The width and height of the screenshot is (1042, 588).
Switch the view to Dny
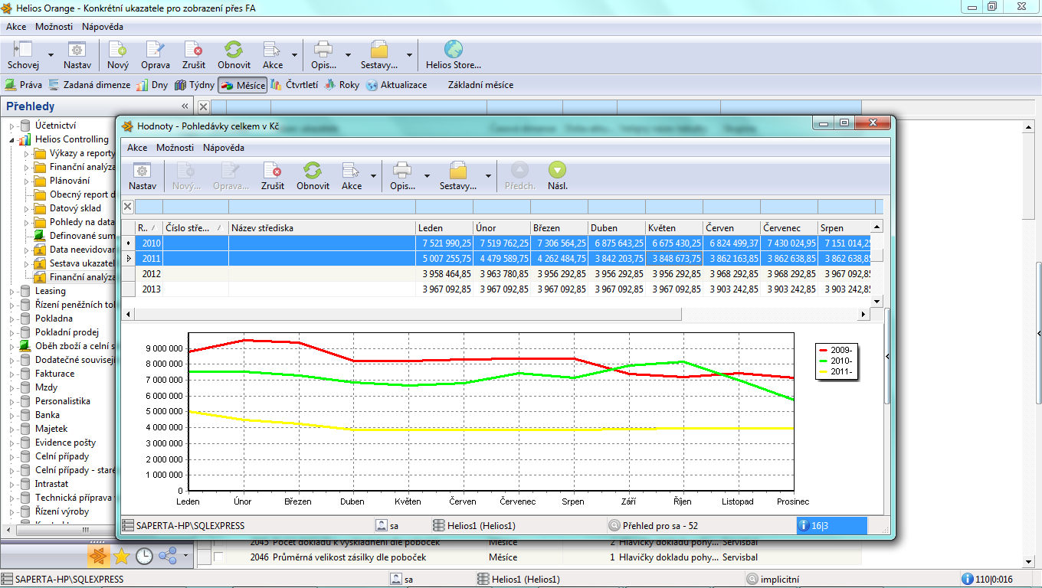152,85
